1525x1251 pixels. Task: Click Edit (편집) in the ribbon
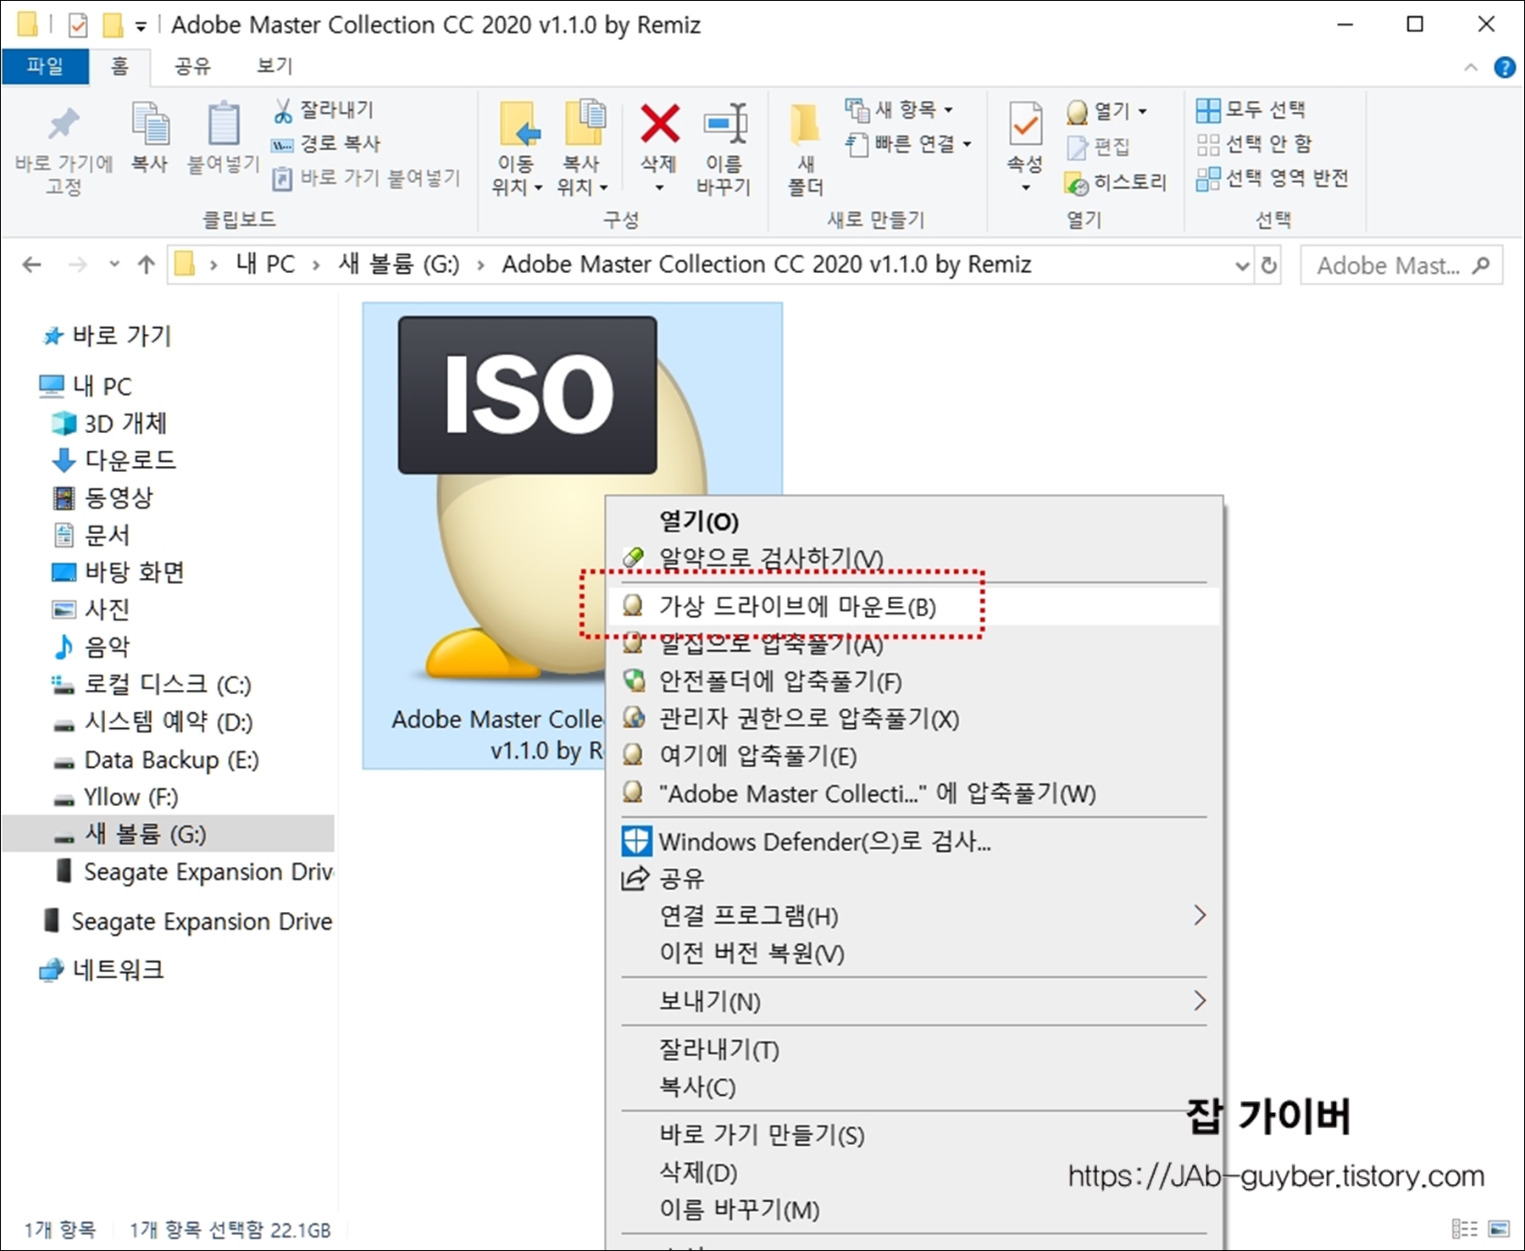click(1099, 147)
